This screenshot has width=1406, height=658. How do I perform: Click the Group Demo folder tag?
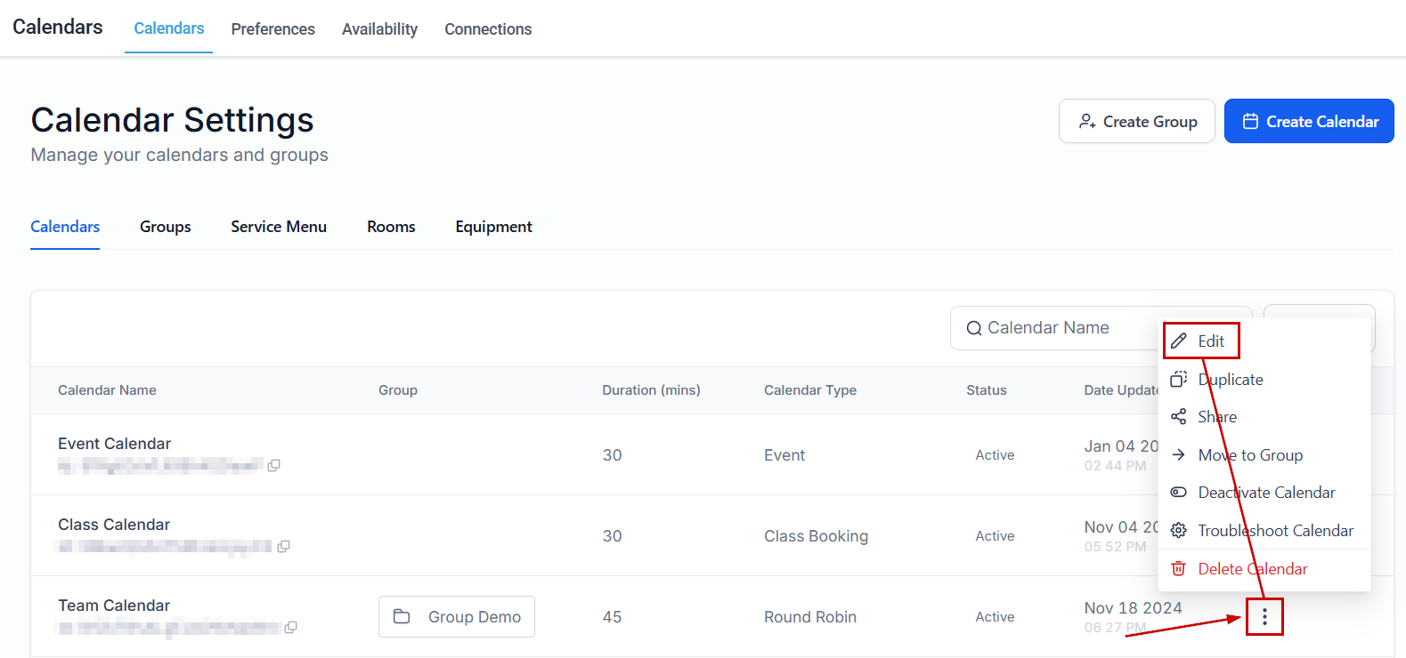pos(457,617)
